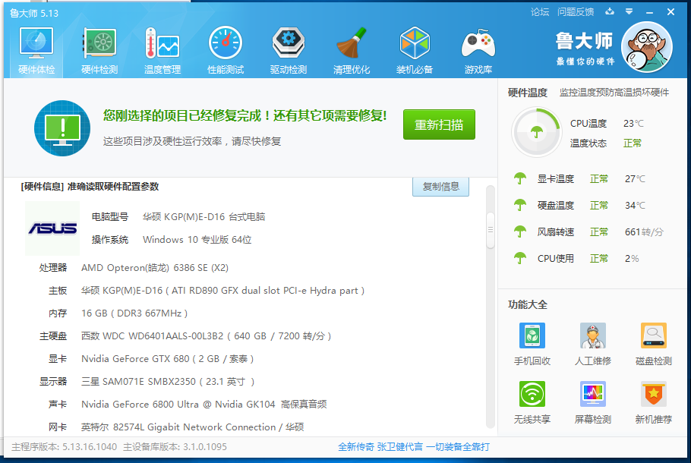
Task: Click the 温度状态 正常 status
Action: click(x=606, y=143)
